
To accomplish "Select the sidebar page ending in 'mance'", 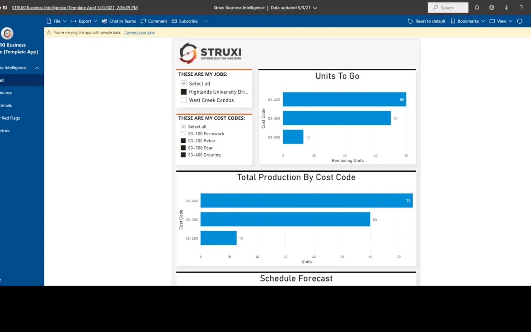I will point(6,93).
